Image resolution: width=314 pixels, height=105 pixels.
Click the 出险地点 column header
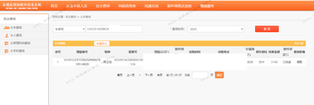coord(224,52)
